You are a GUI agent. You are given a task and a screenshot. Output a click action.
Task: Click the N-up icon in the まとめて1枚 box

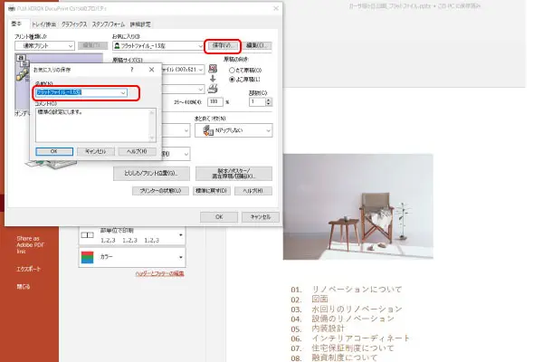click(x=208, y=130)
